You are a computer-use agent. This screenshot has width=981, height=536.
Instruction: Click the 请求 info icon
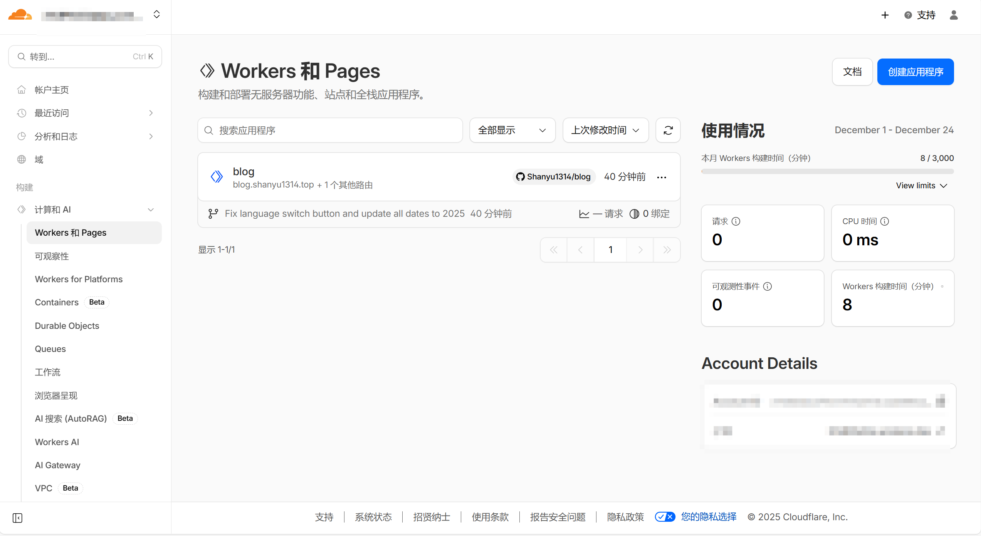736,221
